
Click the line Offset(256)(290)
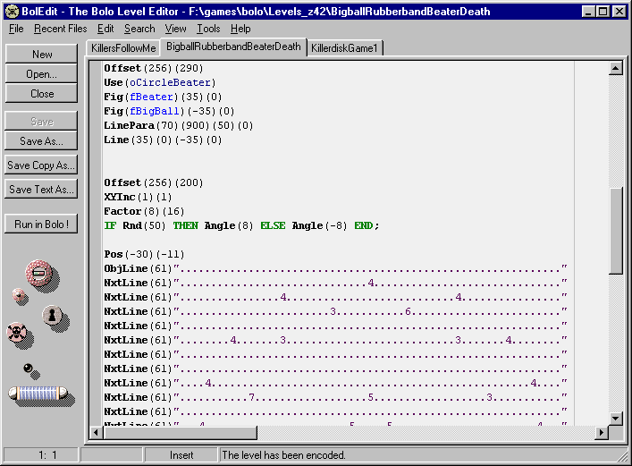(x=154, y=68)
